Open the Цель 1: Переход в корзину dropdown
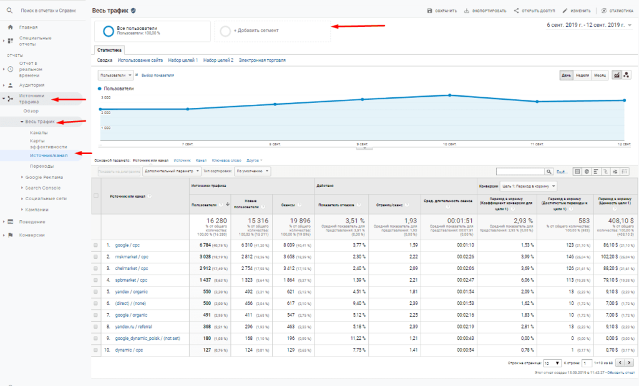The height and width of the screenshot is (386, 639). pyautogui.click(x=529, y=186)
